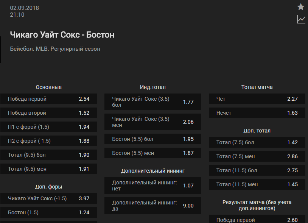Choose "П2 с форой (-1.5)" at 1.88
The width and height of the screenshot is (308, 223).
point(48,141)
